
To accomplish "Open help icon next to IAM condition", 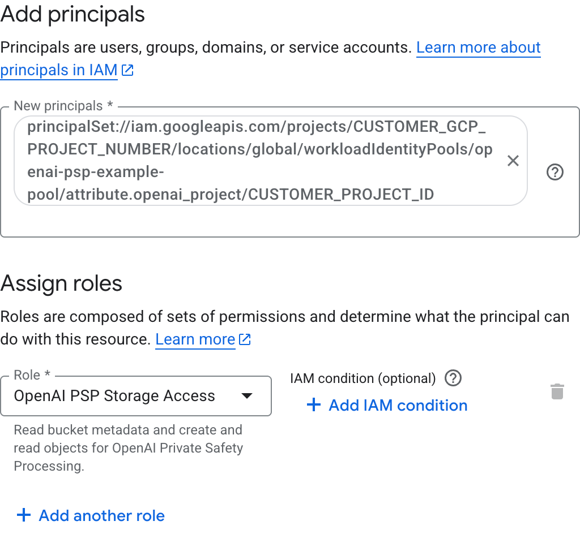I will tap(453, 378).
